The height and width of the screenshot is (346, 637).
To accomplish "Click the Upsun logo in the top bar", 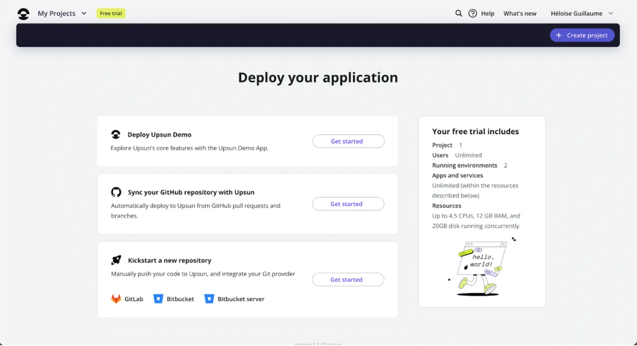I will [x=23, y=13].
